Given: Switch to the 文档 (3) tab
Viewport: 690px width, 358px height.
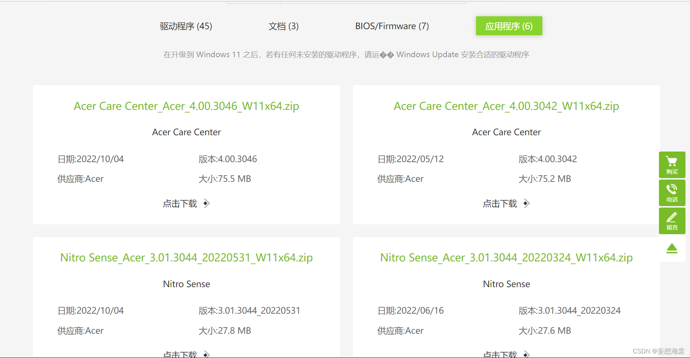Looking at the screenshot, I should tap(284, 26).
